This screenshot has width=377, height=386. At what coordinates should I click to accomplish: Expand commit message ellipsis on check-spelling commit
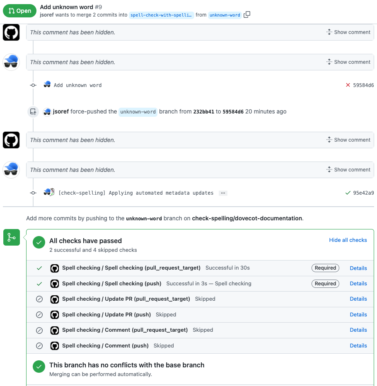tap(223, 193)
